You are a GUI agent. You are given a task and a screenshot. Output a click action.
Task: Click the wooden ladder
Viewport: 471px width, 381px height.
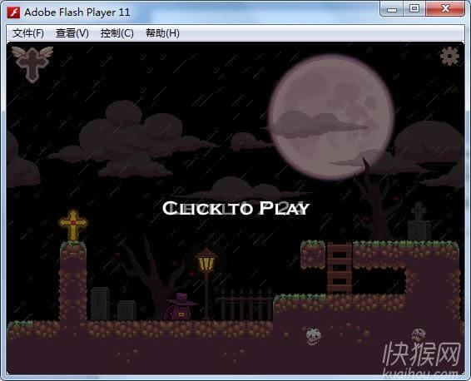coord(340,268)
